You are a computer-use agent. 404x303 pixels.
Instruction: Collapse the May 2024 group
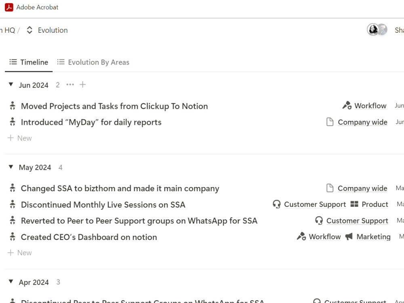coord(11,167)
